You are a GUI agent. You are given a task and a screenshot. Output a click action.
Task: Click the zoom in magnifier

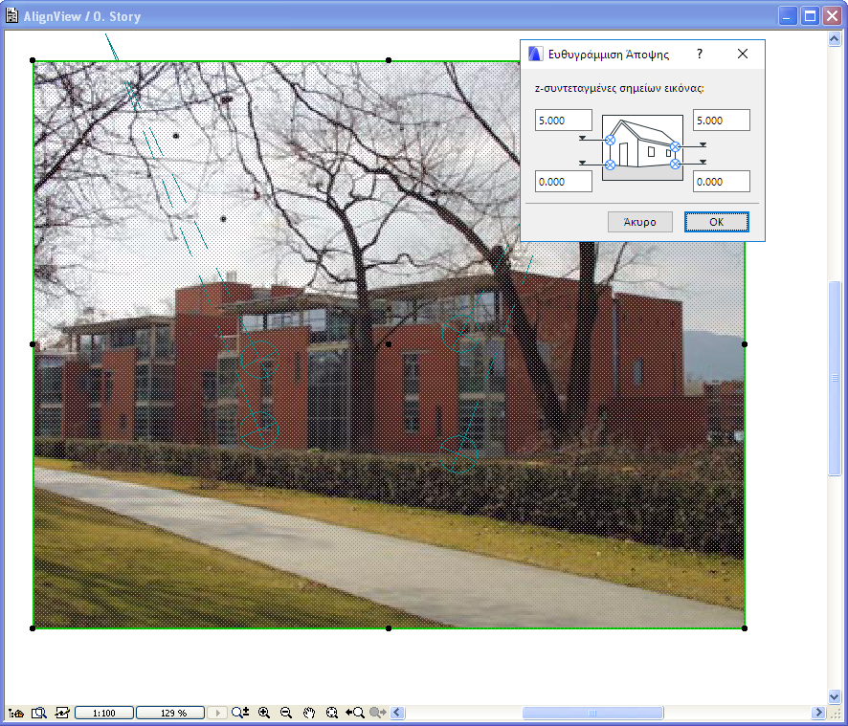point(264,713)
